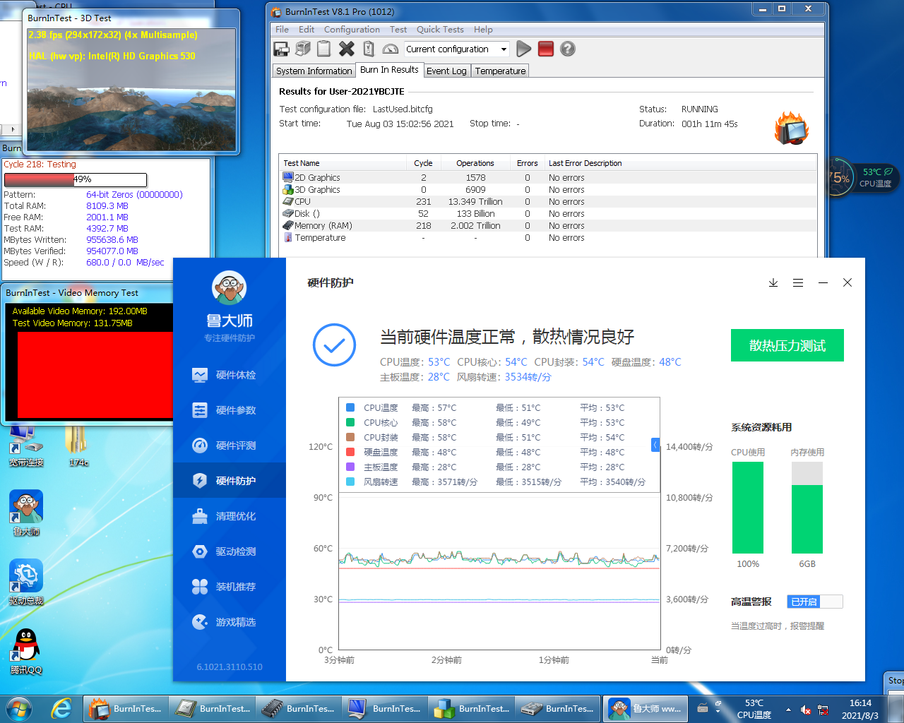Select 清理优化 in the 鲁大师 sidebar

pos(230,516)
